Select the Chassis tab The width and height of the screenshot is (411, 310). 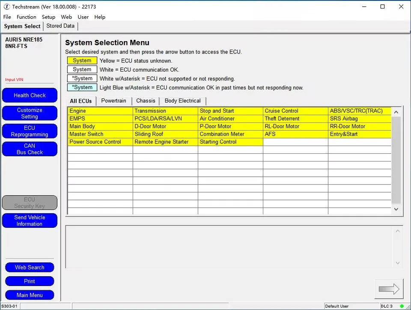146,101
